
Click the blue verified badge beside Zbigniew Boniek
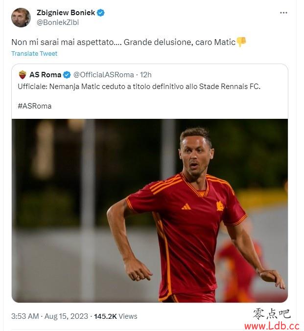point(101,13)
